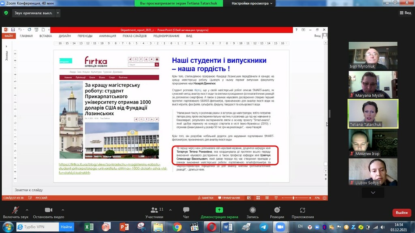
Task: Open the ФАЙЛ tab
Action: click(9, 36)
